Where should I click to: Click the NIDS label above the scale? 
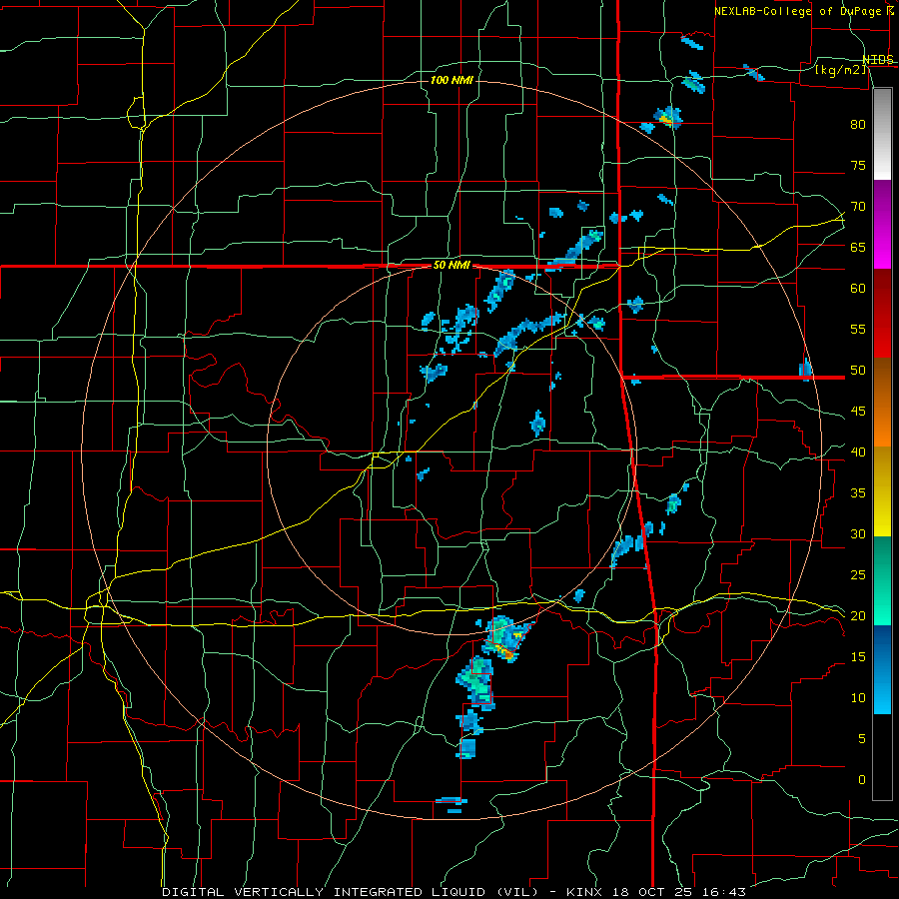878,59
